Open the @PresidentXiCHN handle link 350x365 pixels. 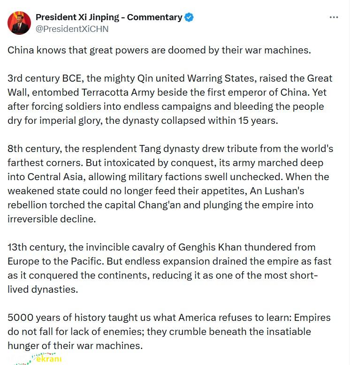[x=72, y=29]
